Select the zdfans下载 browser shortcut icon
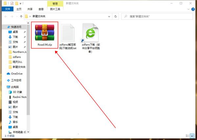This screenshot has height=140, width=197. tap(91, 38)
